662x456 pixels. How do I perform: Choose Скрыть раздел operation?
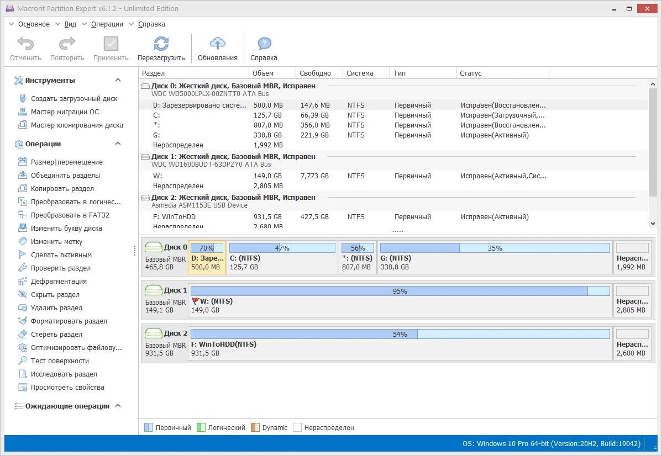click(x=55, y=294)
